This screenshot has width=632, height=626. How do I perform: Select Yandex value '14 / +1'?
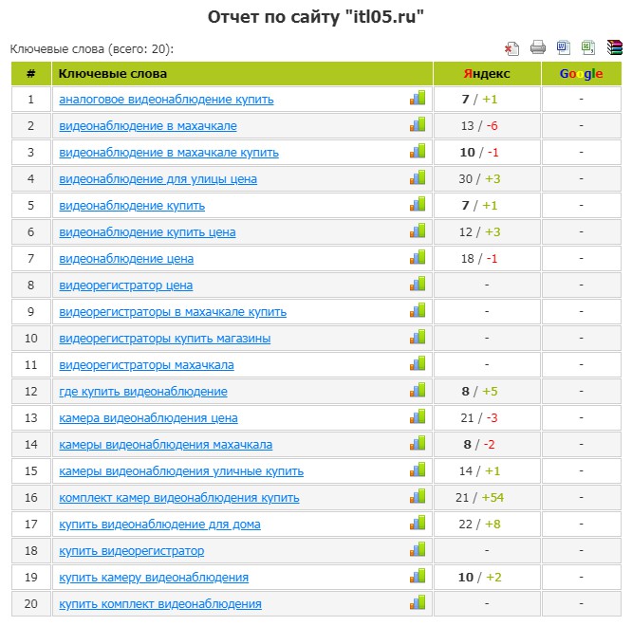[479, 471]
